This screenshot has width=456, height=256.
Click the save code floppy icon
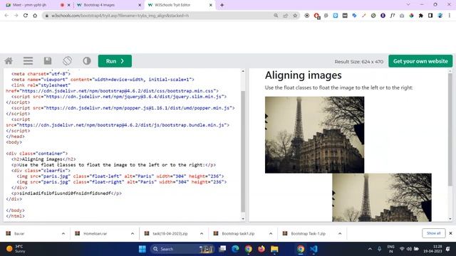[x=48, y=61]
